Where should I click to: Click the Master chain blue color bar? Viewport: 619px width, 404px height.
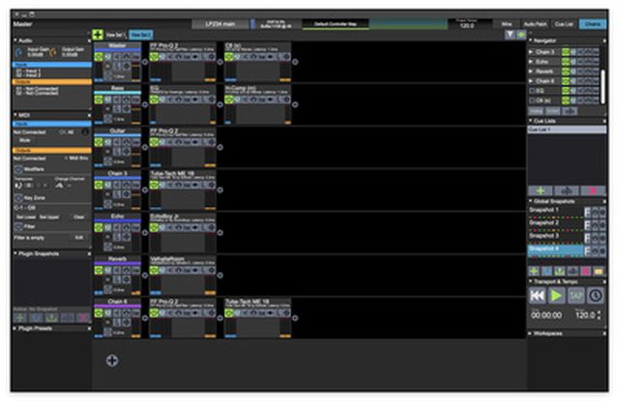click(117, 50)
